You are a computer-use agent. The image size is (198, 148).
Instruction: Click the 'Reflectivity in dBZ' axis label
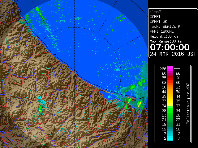(x=188, y=104)
